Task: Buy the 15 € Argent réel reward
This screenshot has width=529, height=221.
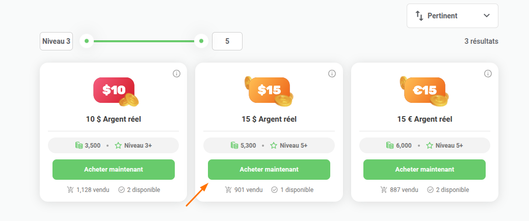Action: [x=425, y=170]
